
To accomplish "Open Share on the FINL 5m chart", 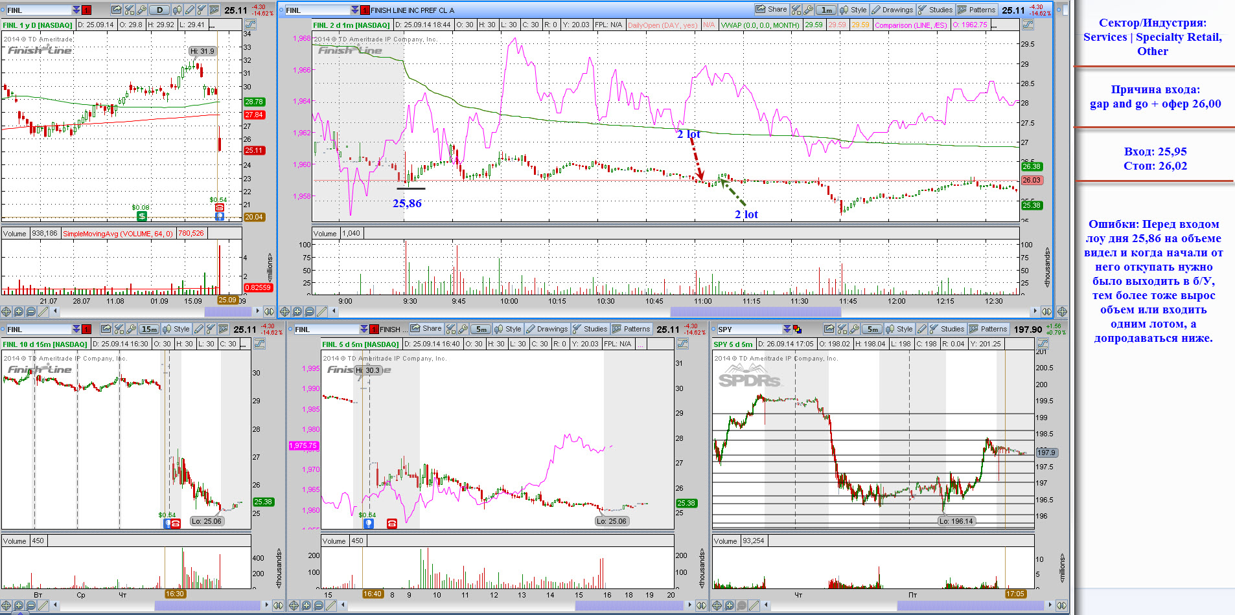I will 426,329.
